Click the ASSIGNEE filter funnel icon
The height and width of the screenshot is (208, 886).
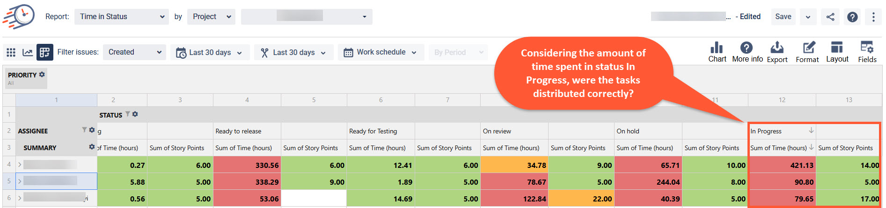84,130
